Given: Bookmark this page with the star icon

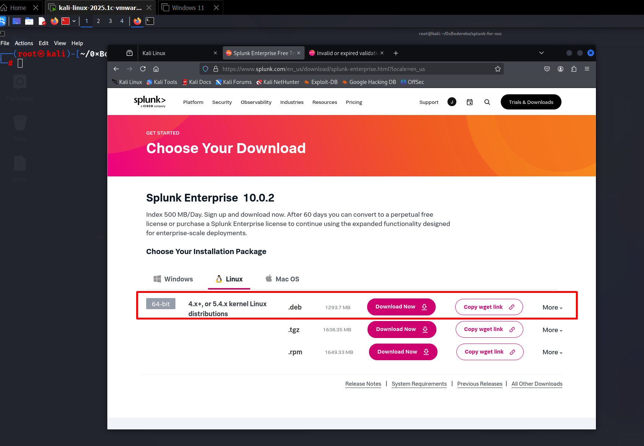Looking at the screenshot, I should click(x=497, y=69).
